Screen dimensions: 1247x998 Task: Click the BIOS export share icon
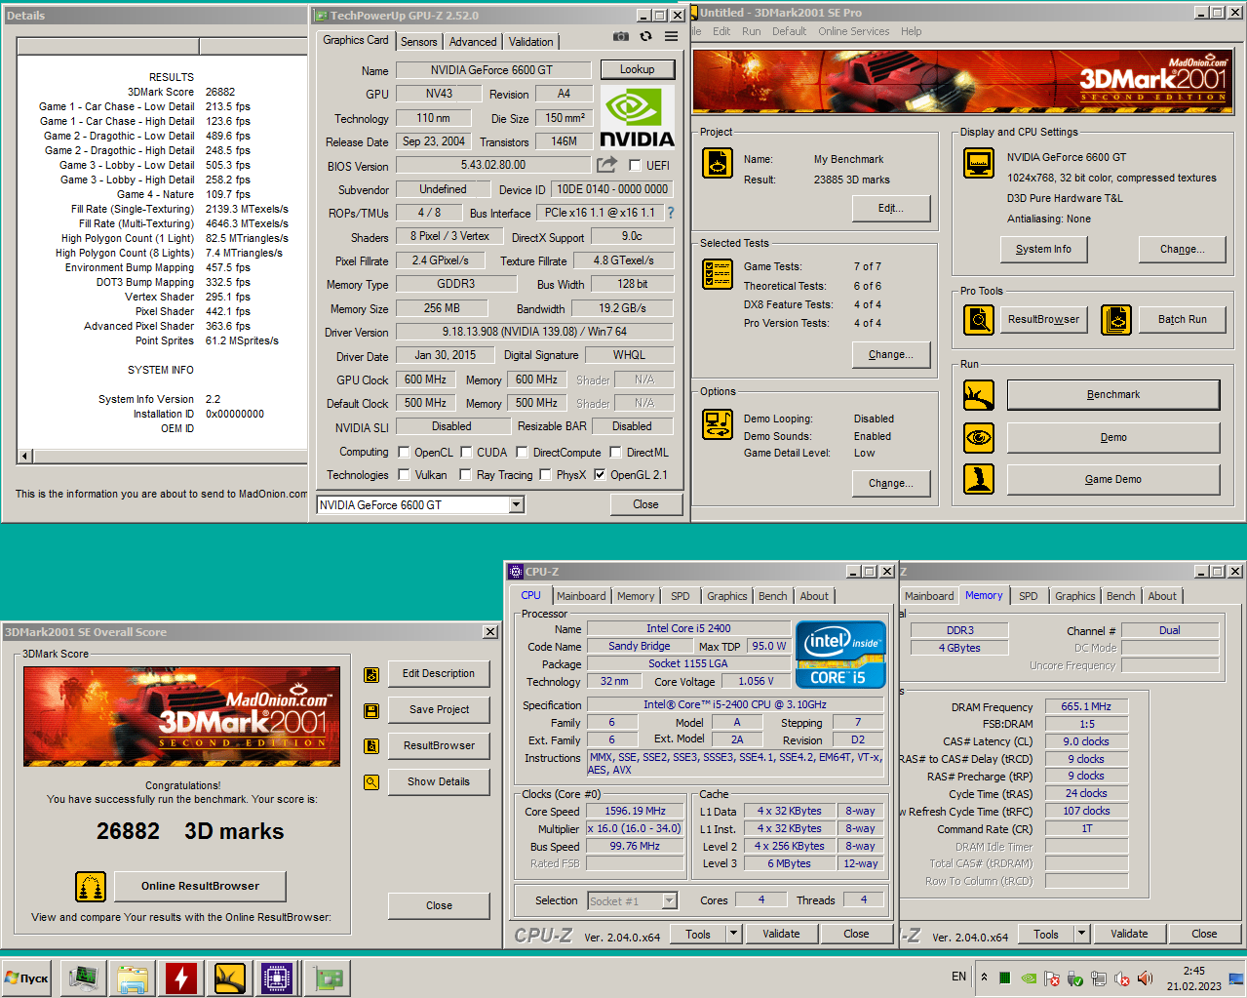point(607,165)
